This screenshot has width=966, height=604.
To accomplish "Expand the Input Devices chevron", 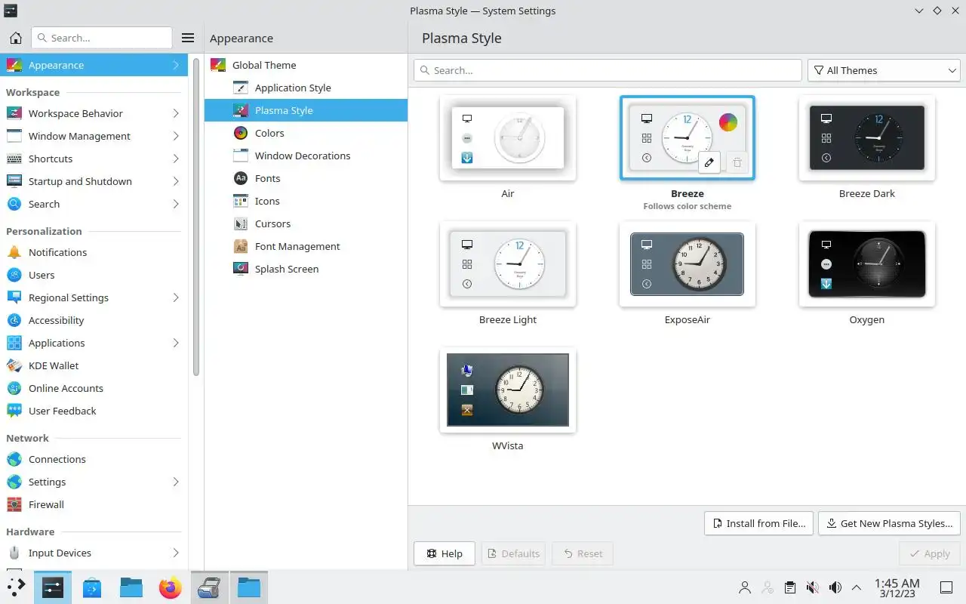I will pyautogui.click(x=175, y=553).
